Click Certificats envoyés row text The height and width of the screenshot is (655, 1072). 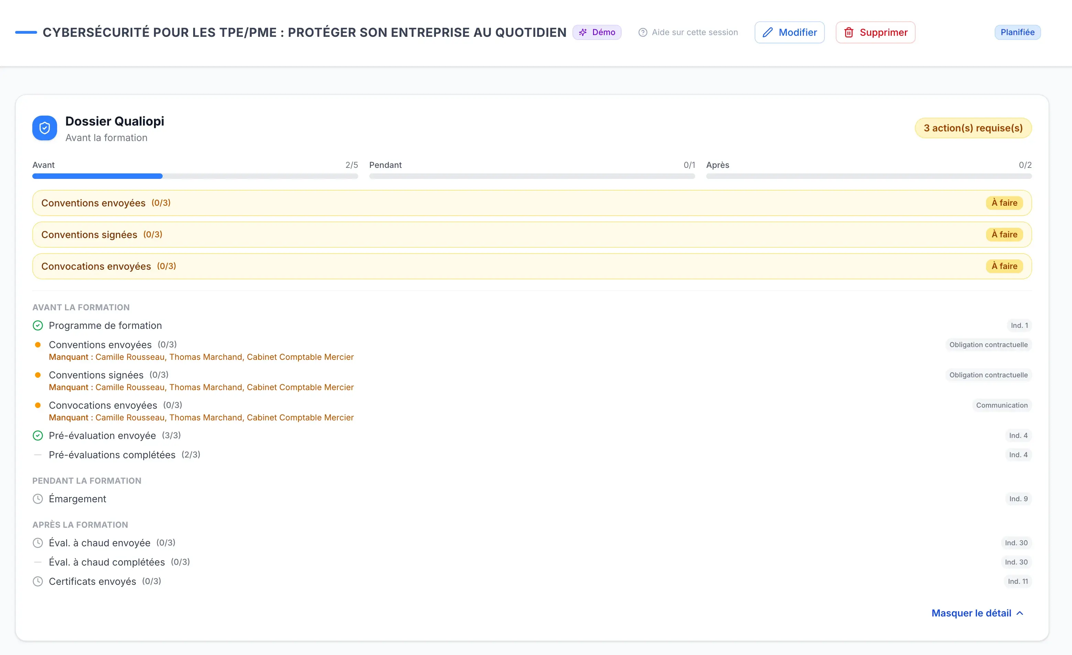pyautogui.click(x=93, y=581)
